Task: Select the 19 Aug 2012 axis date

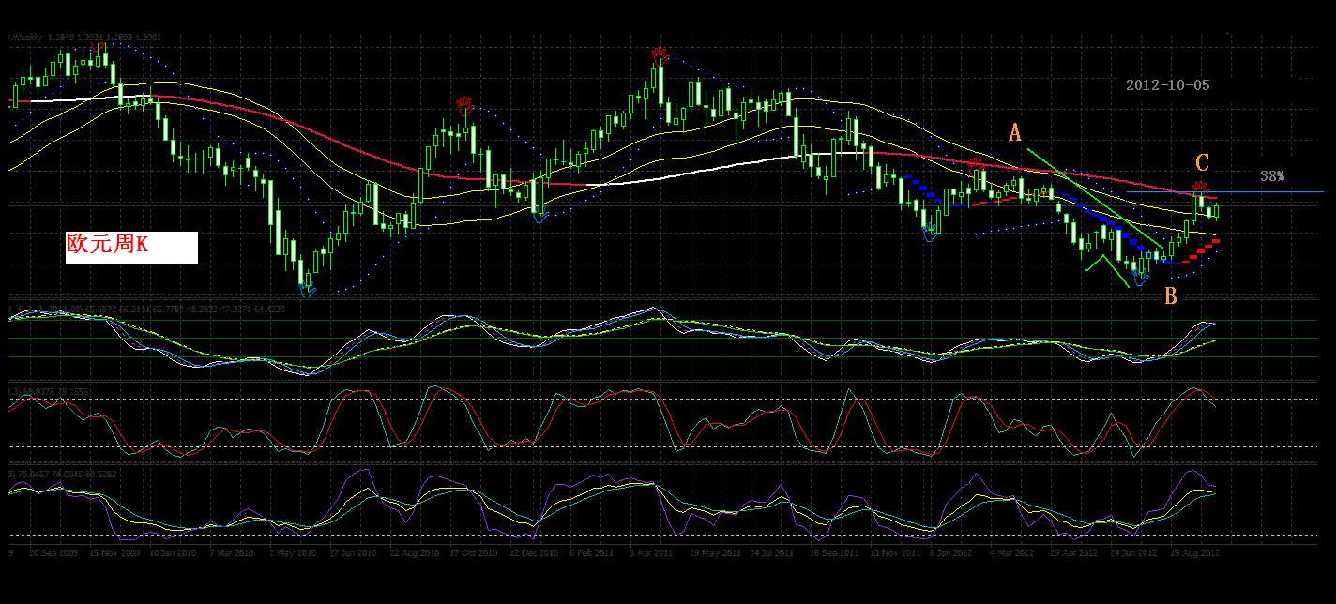Action: tap(1194, 553)
